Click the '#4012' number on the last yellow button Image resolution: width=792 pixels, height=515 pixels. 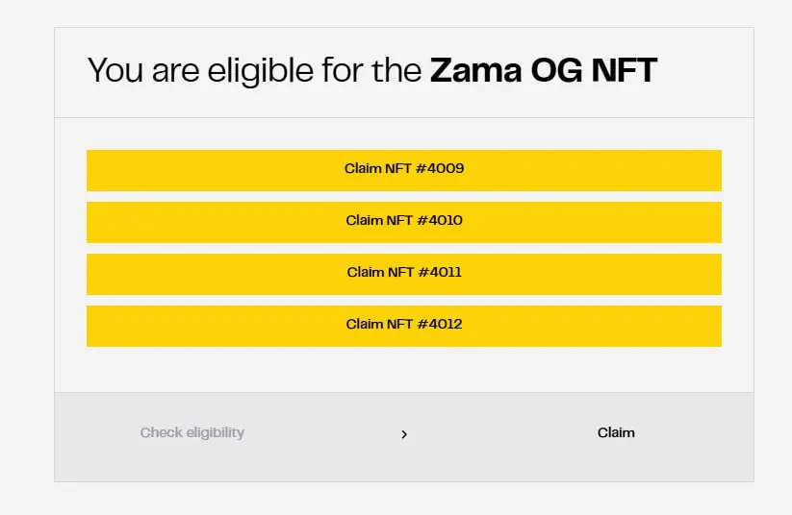coord(440,325)
